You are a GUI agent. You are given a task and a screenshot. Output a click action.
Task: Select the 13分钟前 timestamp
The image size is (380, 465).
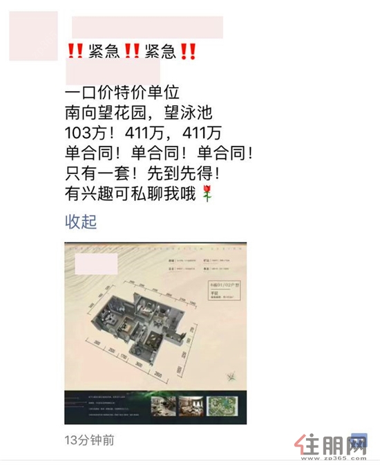click(x=89, y=440)
